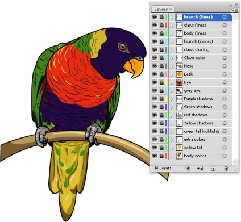Click the grey eye layer thumbnail
241x222 pixels.
tap(179, 90)
